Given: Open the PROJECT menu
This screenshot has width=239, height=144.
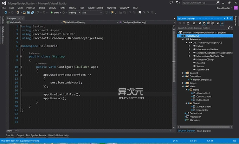Looking at the screenshot, I should (31, 8).
